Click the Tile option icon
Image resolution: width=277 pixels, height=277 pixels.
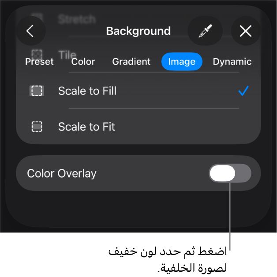point(37,54)
